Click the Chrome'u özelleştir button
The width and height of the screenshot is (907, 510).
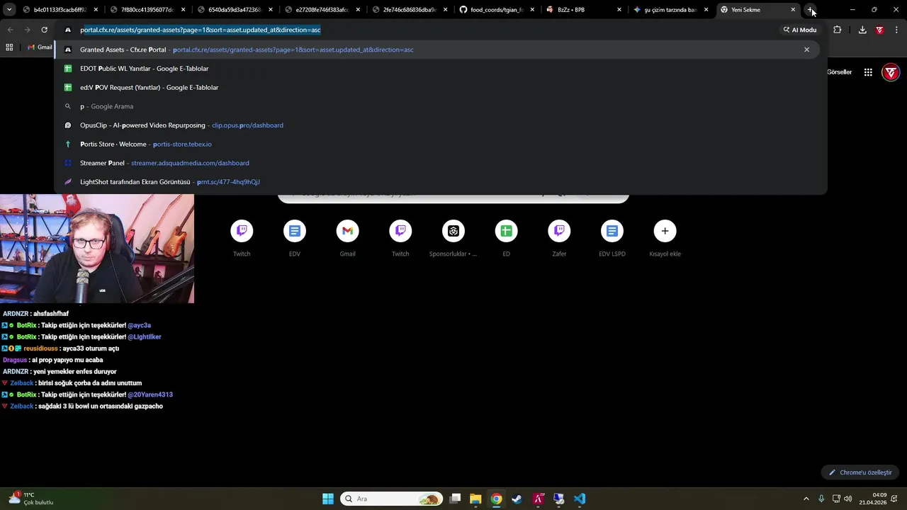[x=860, y=472]
